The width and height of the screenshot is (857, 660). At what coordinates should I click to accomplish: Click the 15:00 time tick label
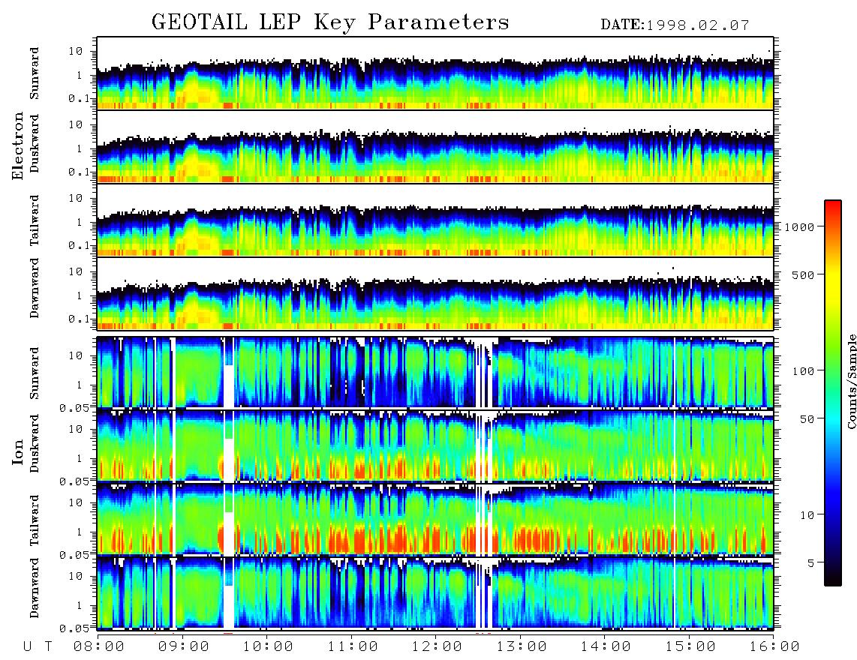pos(690,646)
